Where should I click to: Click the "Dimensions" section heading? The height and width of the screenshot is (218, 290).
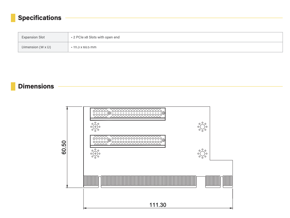pos(36,86)
